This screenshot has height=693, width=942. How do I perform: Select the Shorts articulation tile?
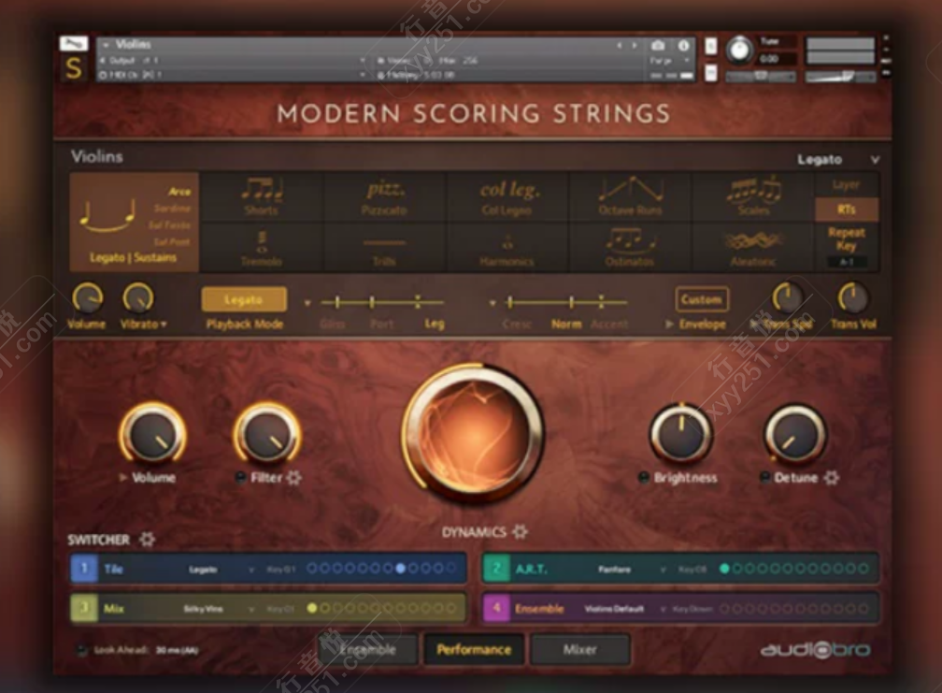pyautogui.click(x=262, y=196)
